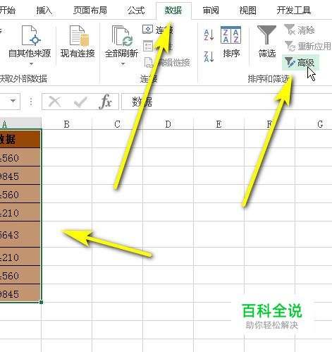
Task: Confirm the entry with the checkmark
Action: click(x=80, y=102)
